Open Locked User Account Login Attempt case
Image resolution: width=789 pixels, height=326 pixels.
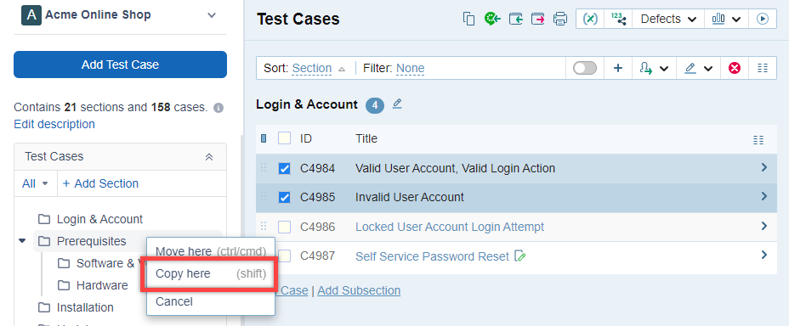coord(450,227)
